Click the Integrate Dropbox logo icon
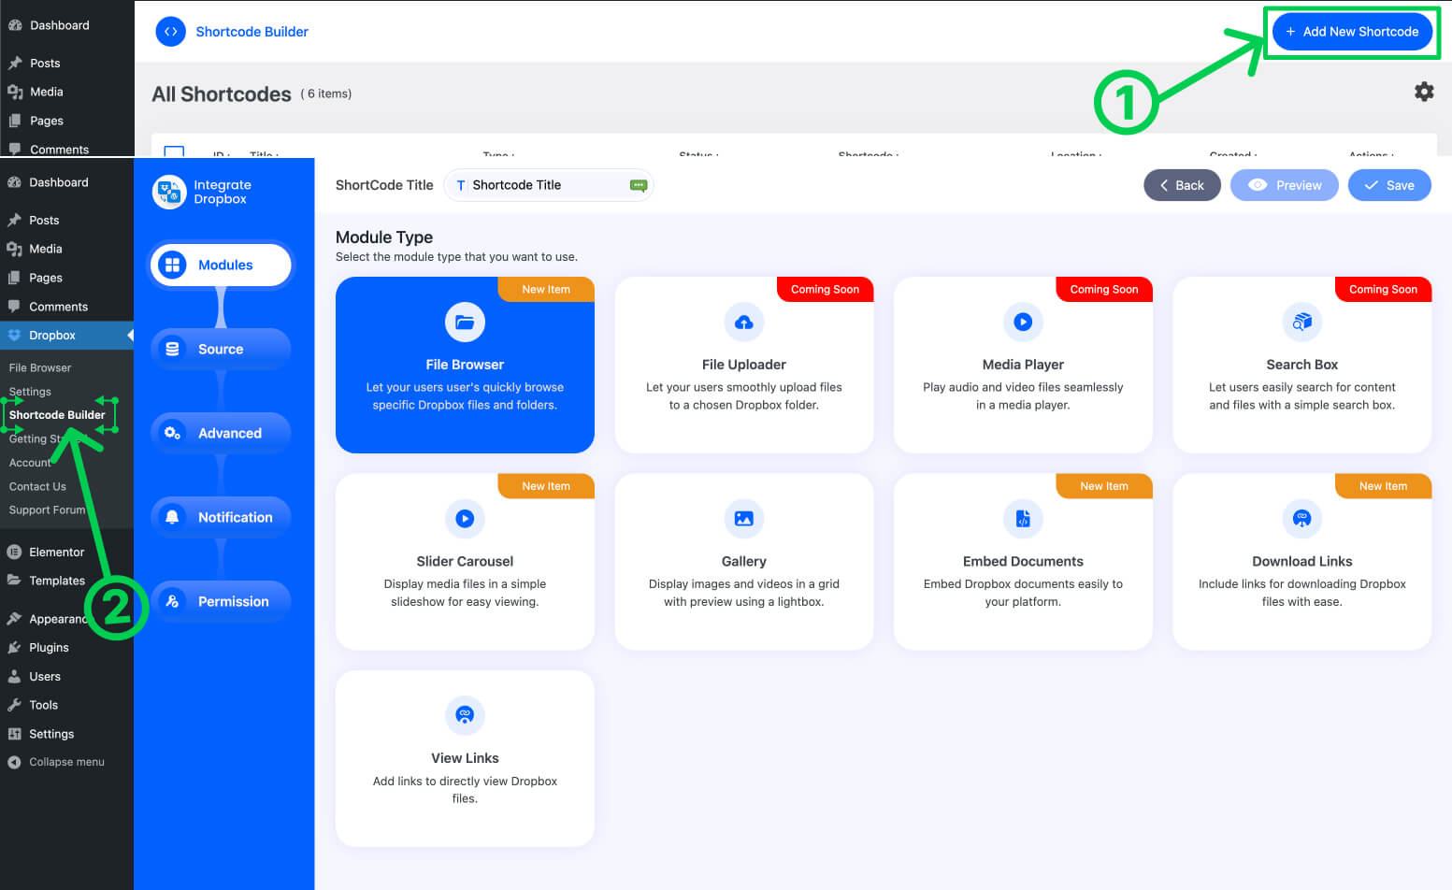 [x=169, y=192]
